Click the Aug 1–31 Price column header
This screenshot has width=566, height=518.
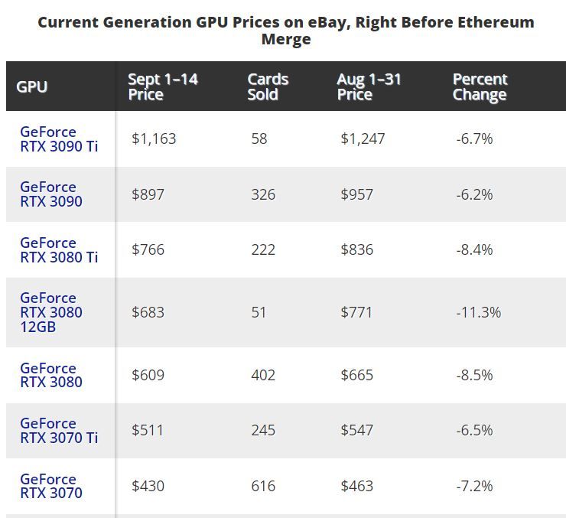click(369, 86)
